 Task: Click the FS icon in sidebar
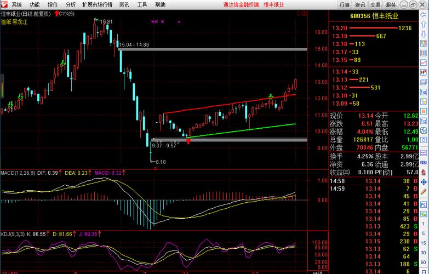pos(424,205)
